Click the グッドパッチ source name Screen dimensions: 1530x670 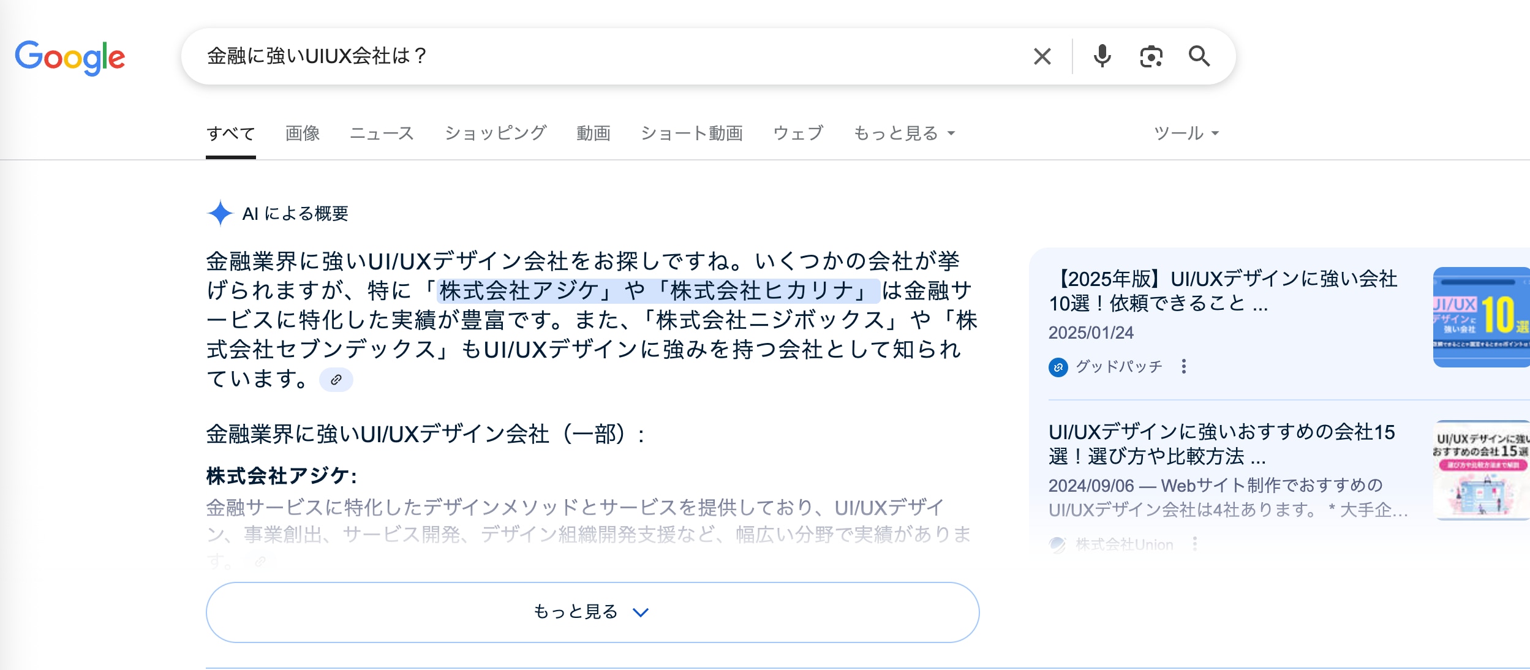1119,366
